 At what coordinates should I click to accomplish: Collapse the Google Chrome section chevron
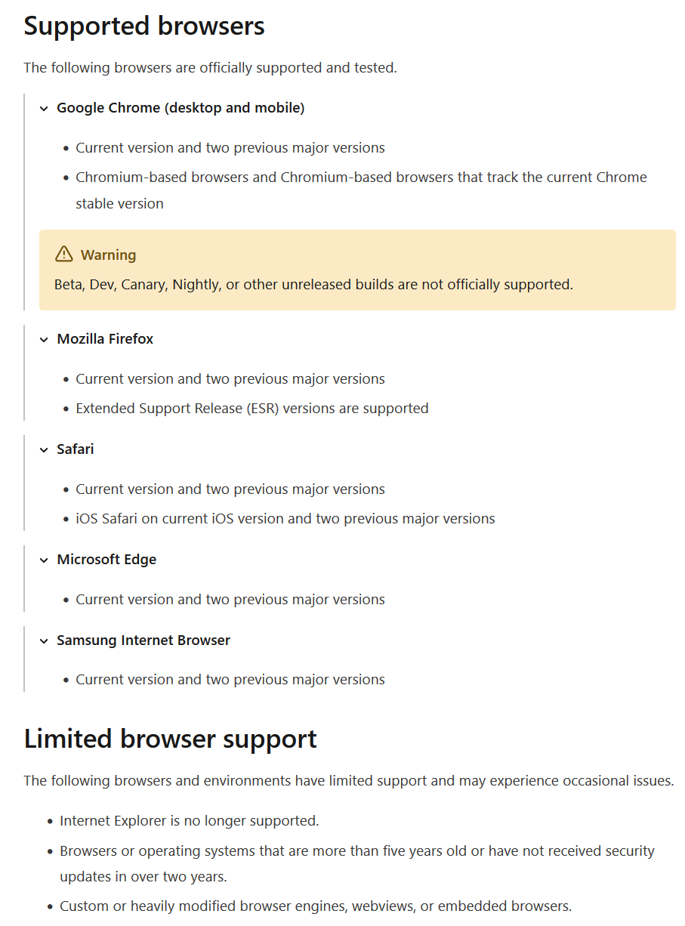pyautogui.click(x=44, y=109)
